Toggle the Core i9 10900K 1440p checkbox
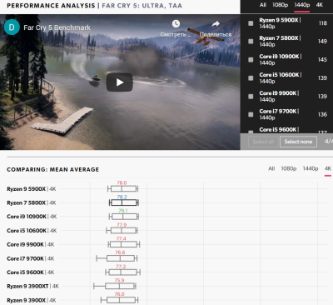The height and width of the screenshot is (305, 333). (251, 60)
